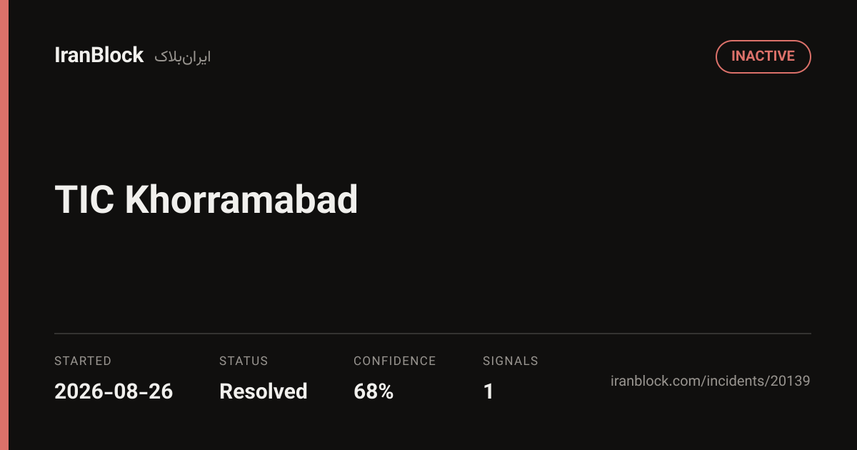
Task: Click the INACTIVE status badge
Action: (x=763, y=56)
